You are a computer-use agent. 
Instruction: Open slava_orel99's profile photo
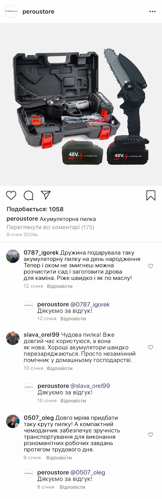click(13, 338)
